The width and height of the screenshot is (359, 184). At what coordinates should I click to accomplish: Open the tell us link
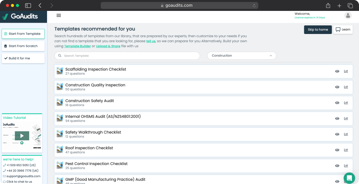coord(151,41)
